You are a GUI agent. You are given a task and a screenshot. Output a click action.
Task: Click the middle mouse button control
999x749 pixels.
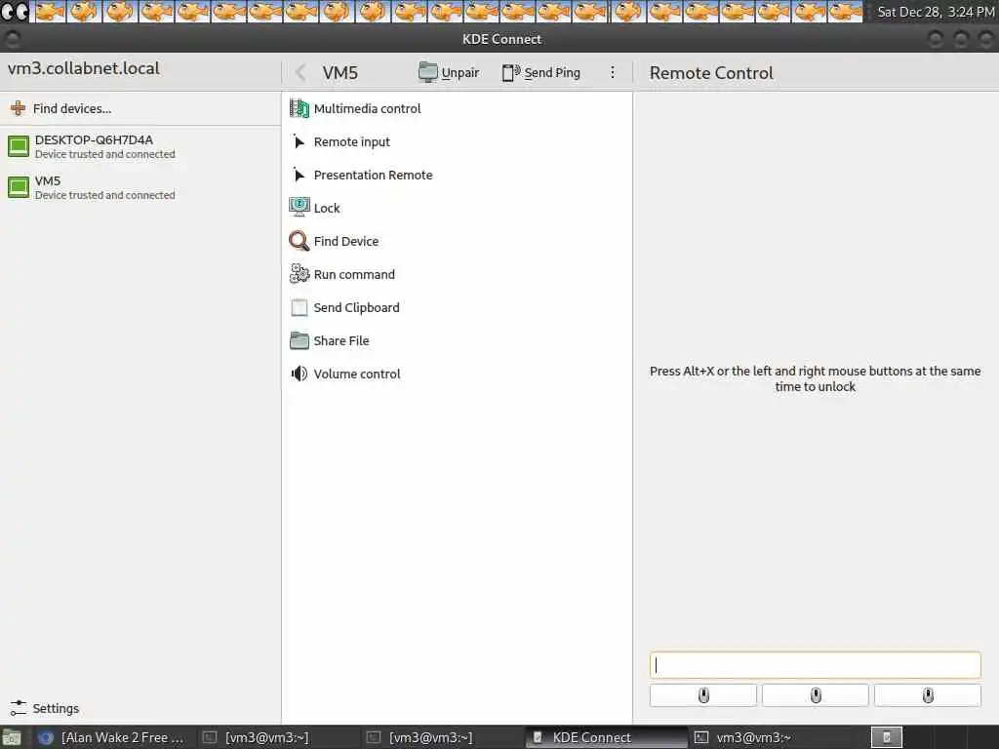point(816,695)
